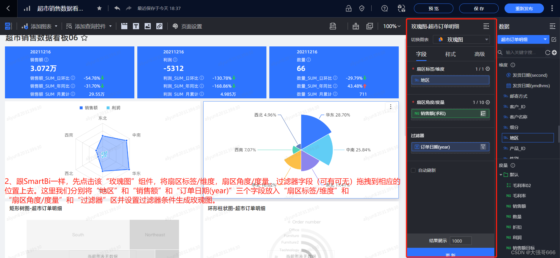Open the help question mark icon
This screenshot has height=258, width=560.
pyautogui.click(x=385, y=8)
